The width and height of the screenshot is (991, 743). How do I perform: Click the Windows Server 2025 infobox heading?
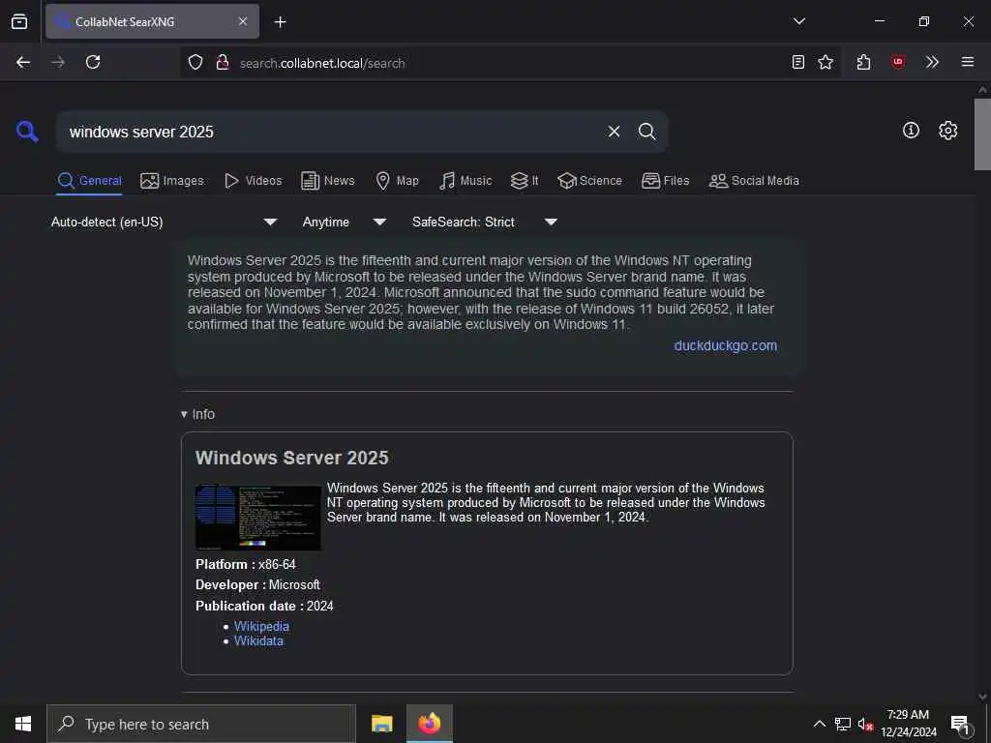pyautogui.click(x=292, y=458)
